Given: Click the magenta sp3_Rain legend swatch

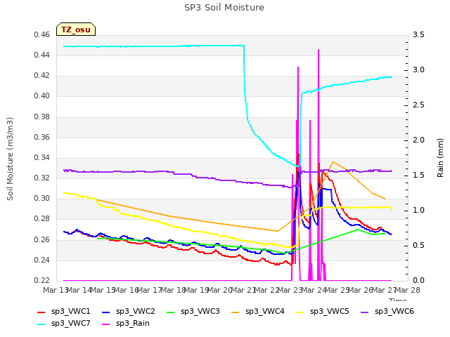Looking at the screenshot, I should [106, 324].
